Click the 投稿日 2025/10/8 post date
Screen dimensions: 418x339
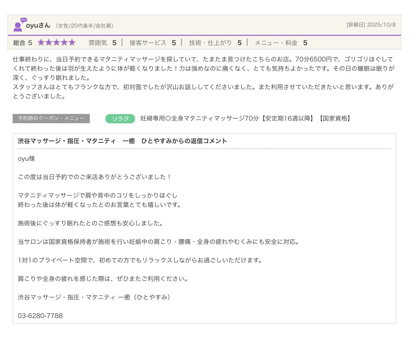tap(371, 25)
